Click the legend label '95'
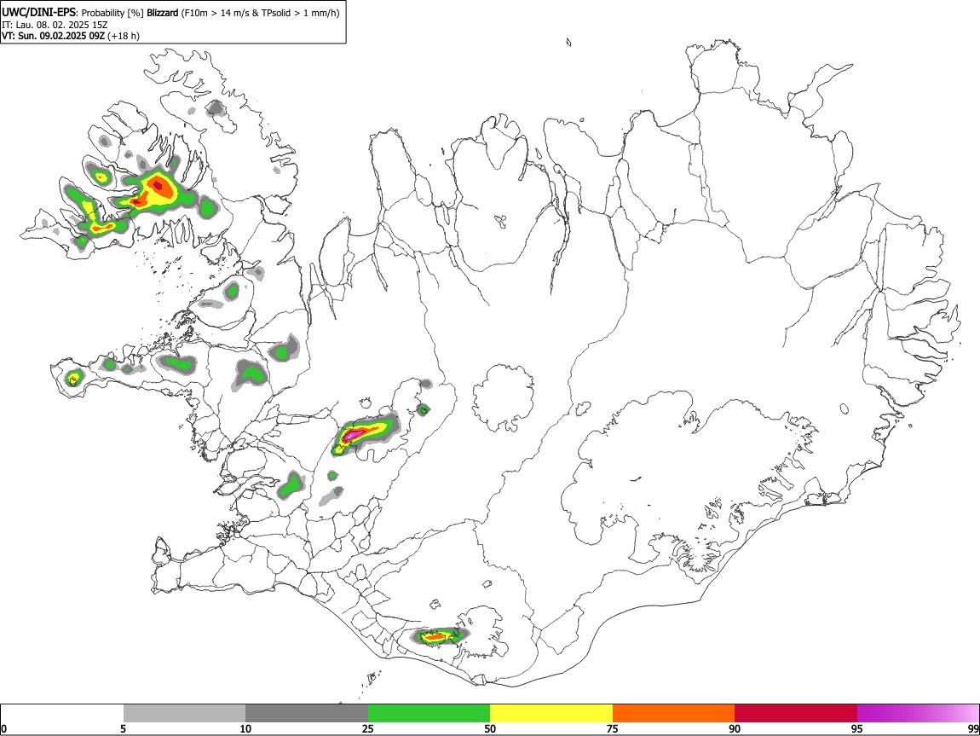This screenshot has height=736, width=980. click(x=857, y=728)
